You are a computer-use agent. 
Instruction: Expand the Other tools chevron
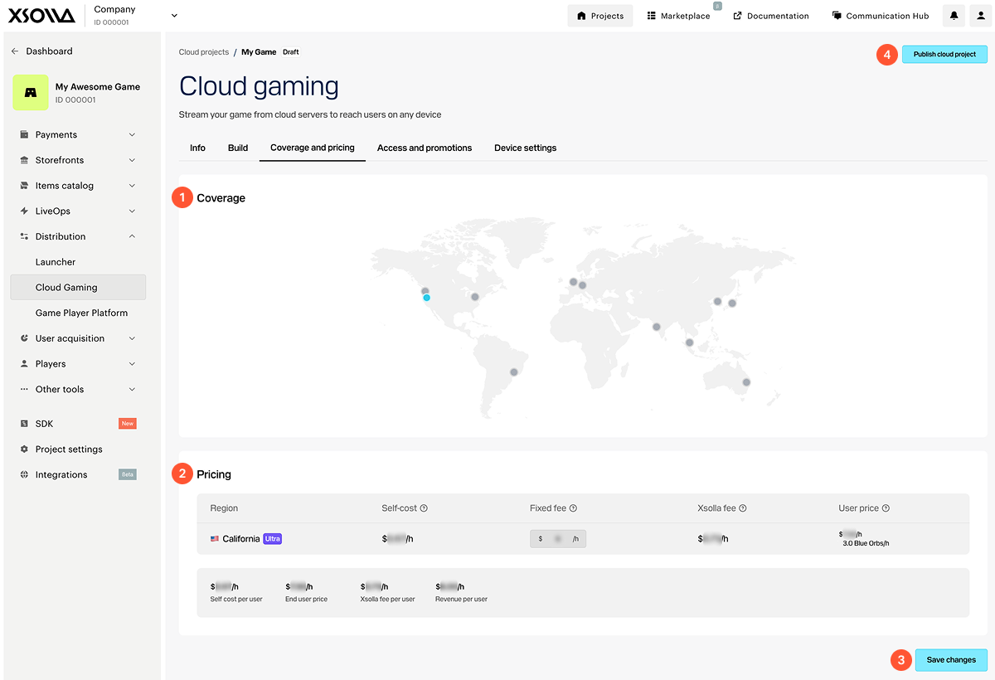133,389
